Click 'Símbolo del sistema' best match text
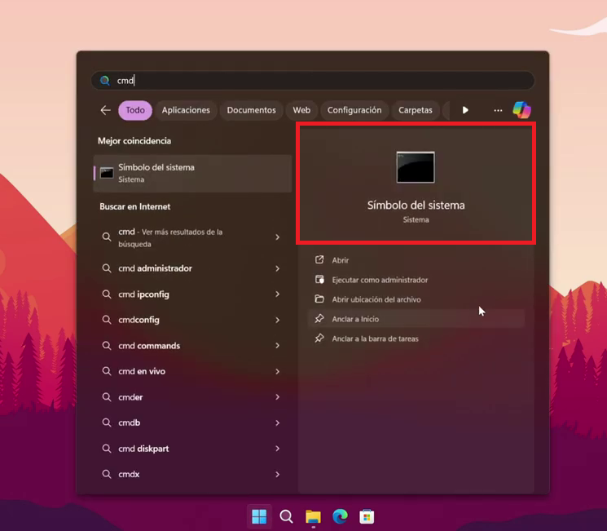This screenshot has width=607, height=531. [156, 167]
